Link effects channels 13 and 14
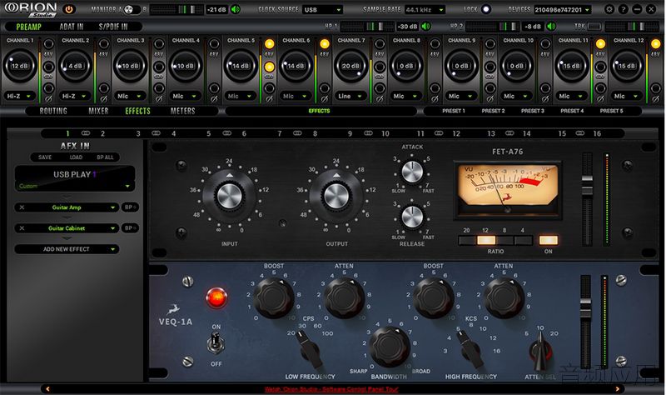 [x=509, y=133]
